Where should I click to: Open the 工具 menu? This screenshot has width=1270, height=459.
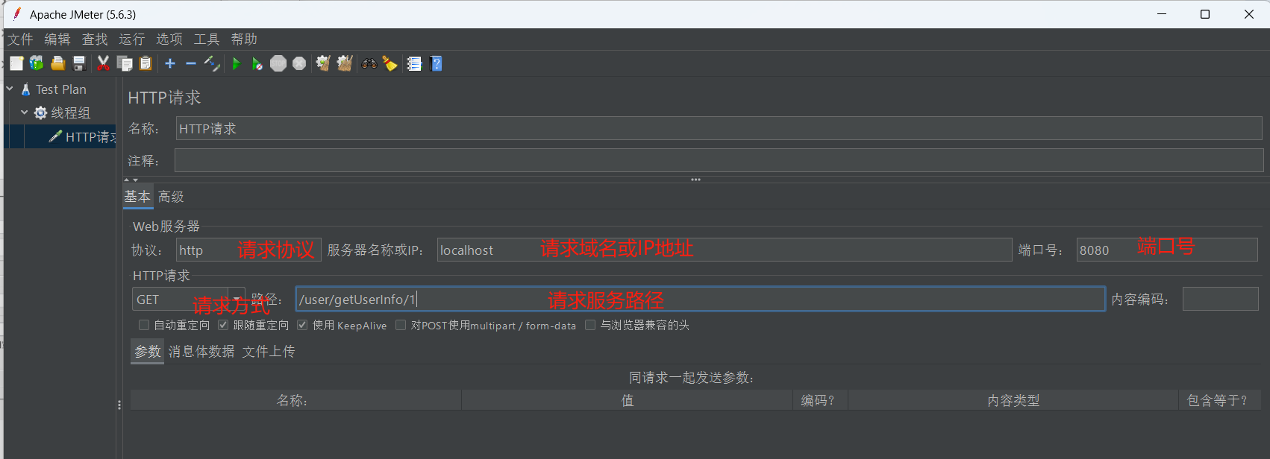click(207, 39)
